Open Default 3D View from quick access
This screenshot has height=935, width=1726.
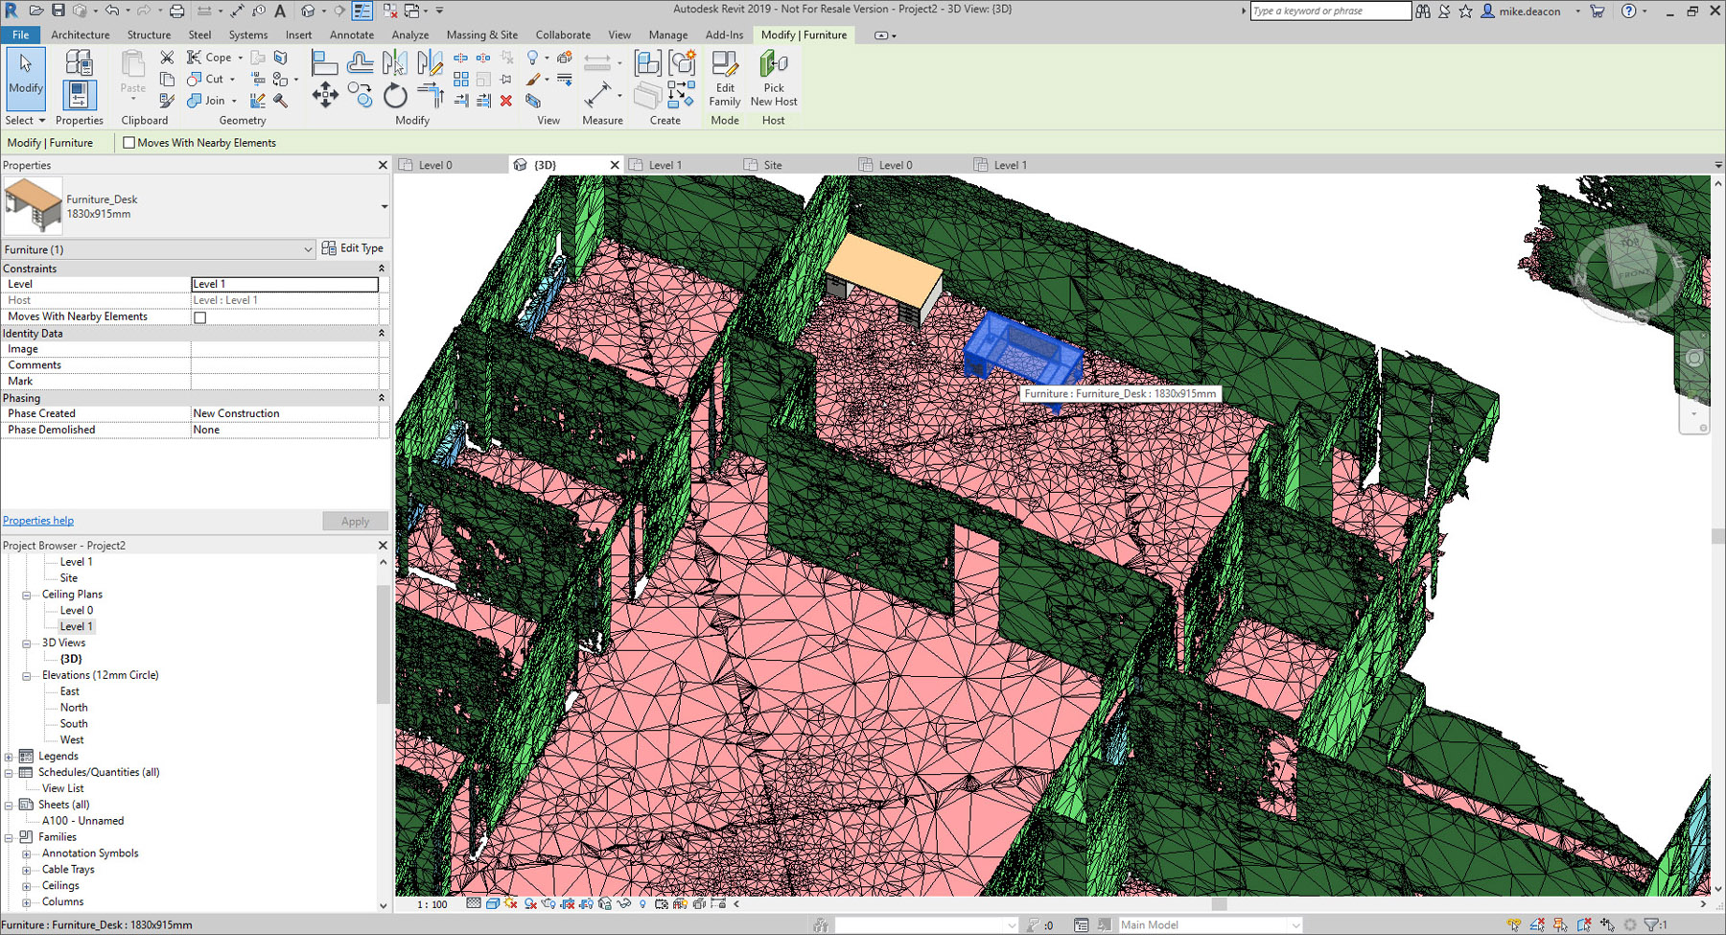308,12
